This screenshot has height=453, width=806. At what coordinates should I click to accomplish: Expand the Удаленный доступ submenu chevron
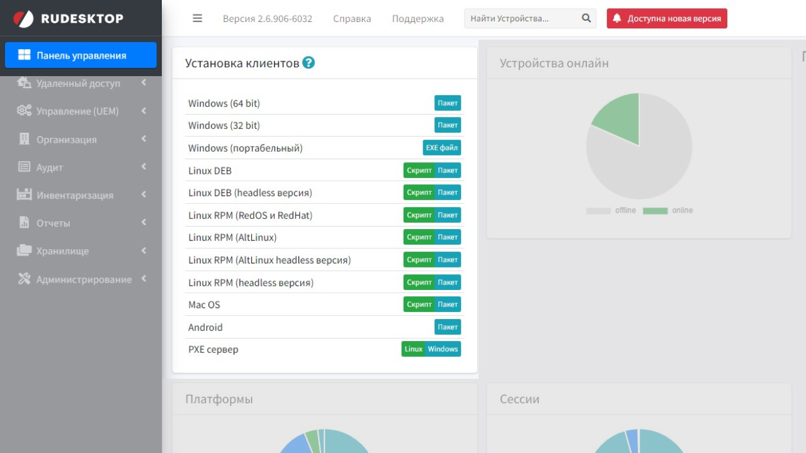pos(144,82)
